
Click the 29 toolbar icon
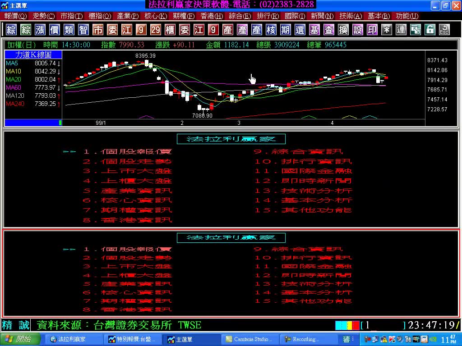[x=156, y=30]
